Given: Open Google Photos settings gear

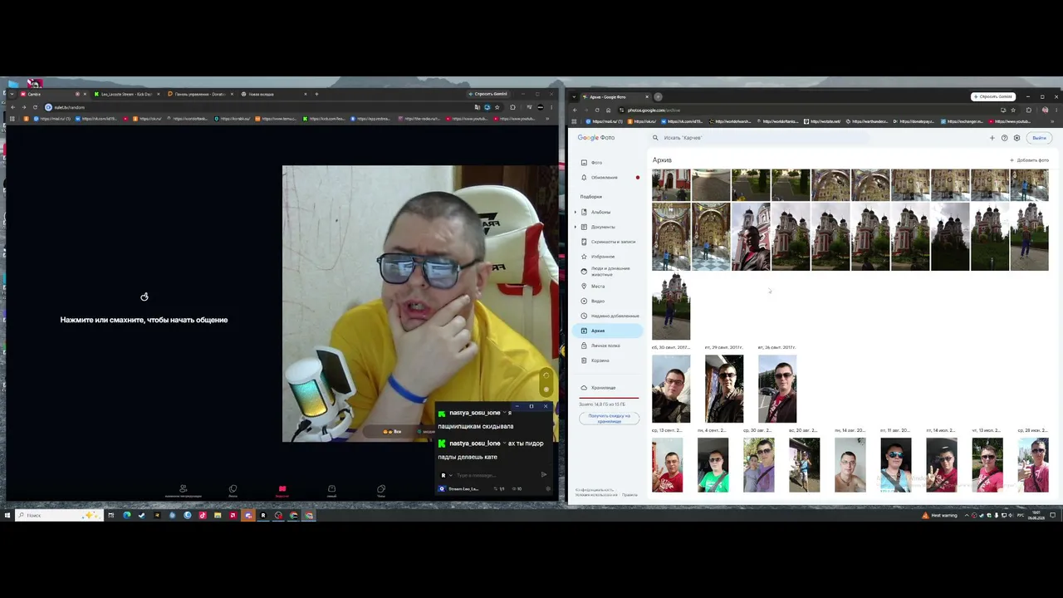Looking at the screenshot, I should click(x=1016, y=138).
